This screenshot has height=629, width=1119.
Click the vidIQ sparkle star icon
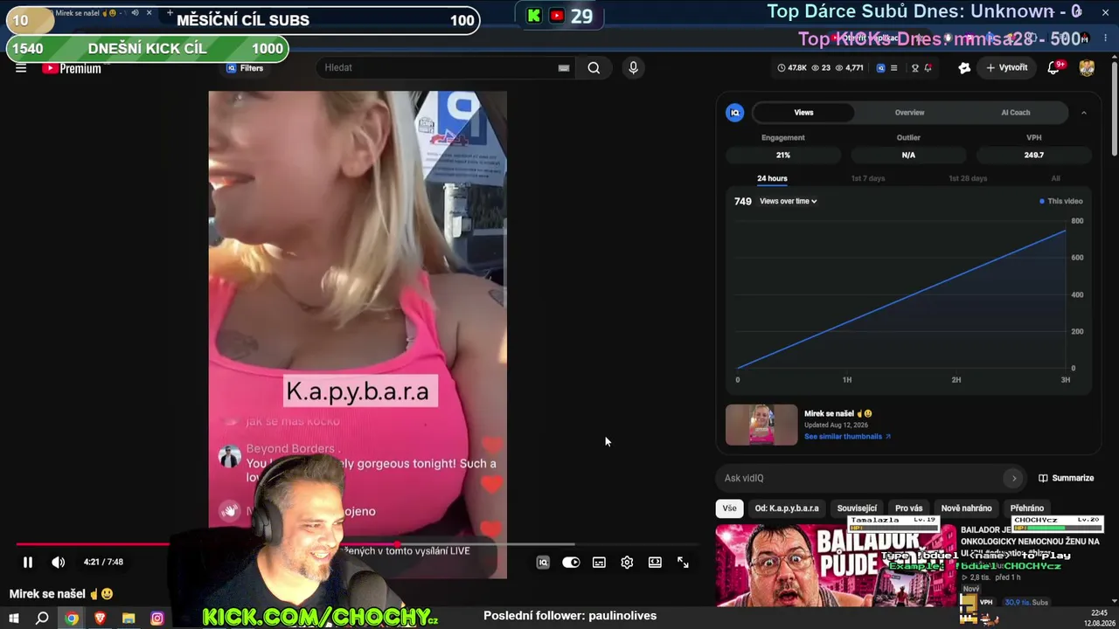964,68
